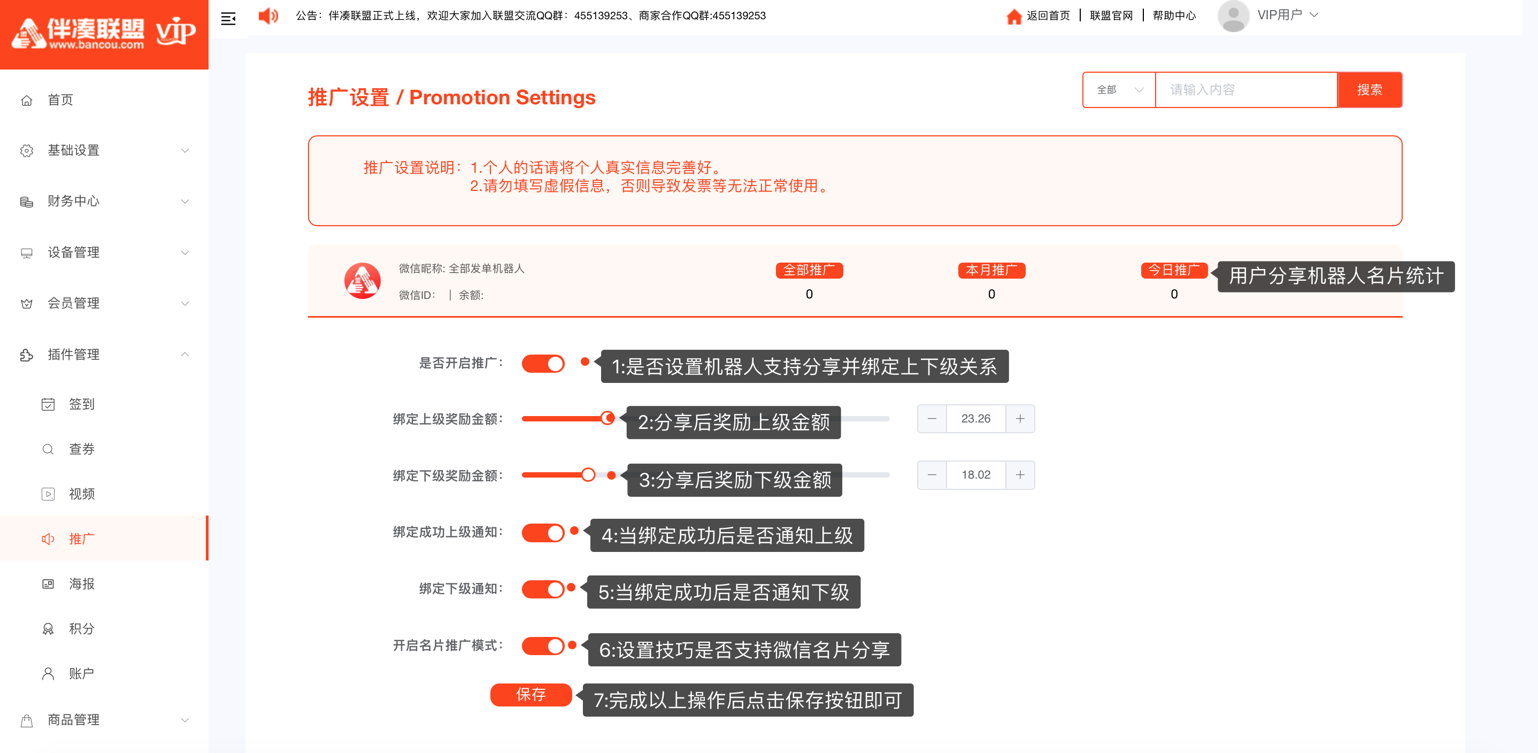Increase 绑定下级奖励金额 with plus button
The image size is (1538, 753).
coord(1020,475)
